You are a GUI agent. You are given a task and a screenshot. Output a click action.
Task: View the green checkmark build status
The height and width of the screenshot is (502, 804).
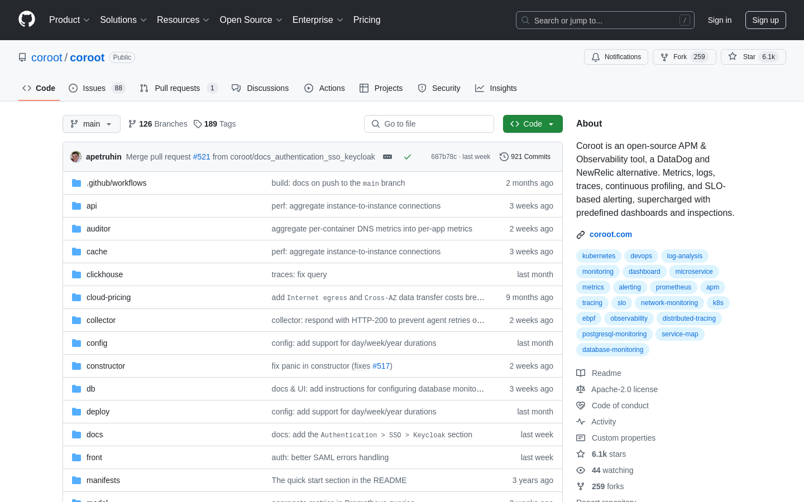point(408,157)
